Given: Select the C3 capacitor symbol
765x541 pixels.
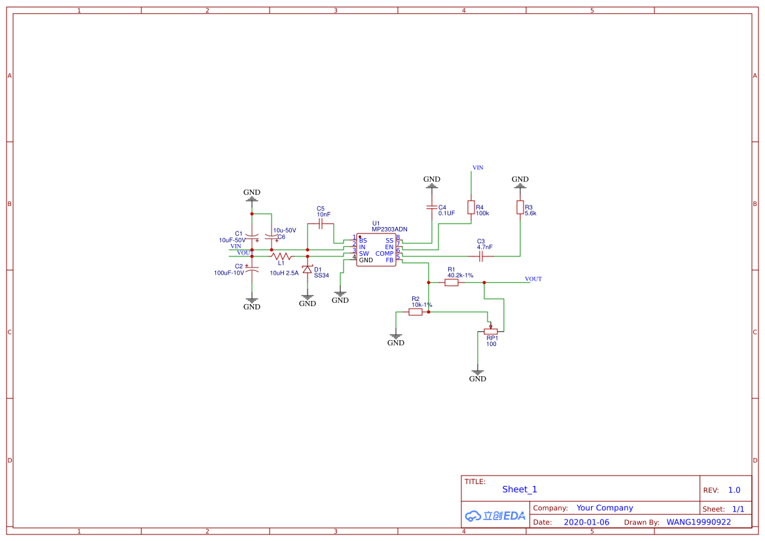Looking at the screenshot, I should 480,256.
